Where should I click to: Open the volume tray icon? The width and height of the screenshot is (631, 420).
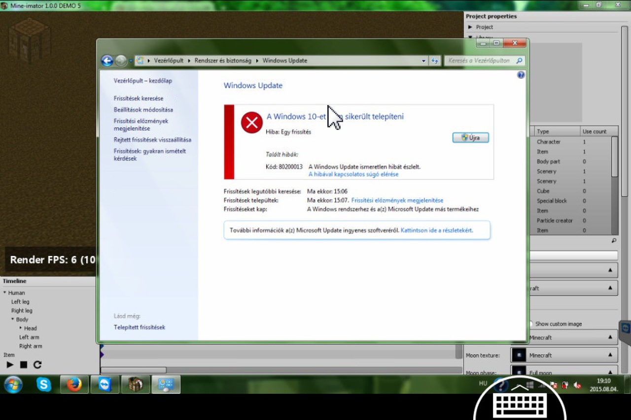577,385
